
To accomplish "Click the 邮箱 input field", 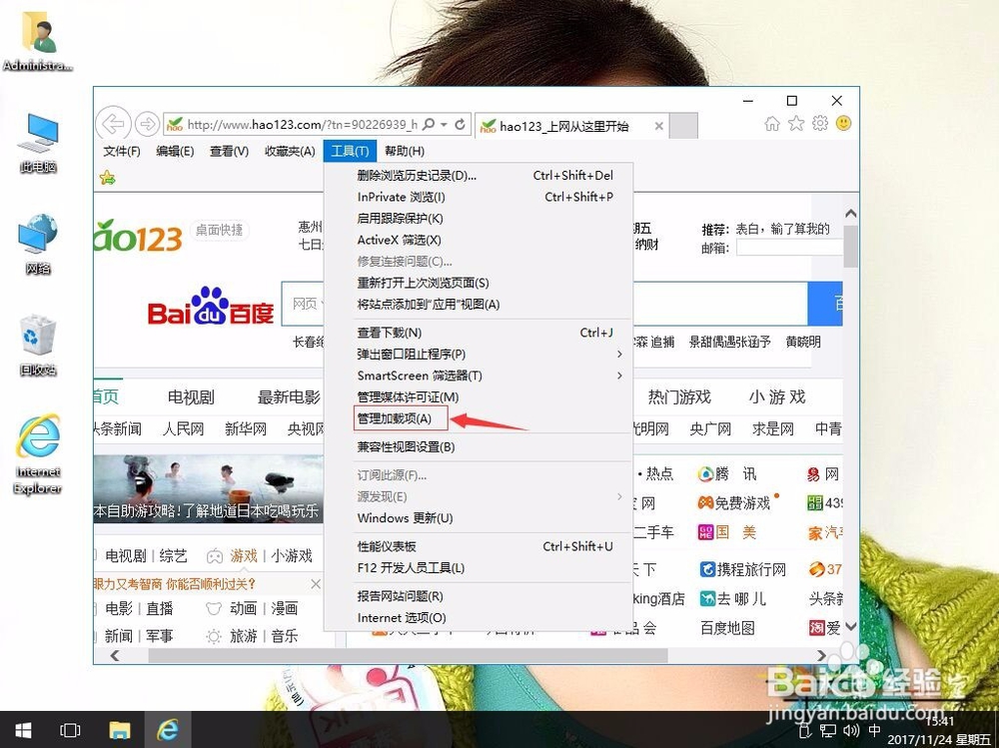I will pyautogui.click(x=789, y=248).
